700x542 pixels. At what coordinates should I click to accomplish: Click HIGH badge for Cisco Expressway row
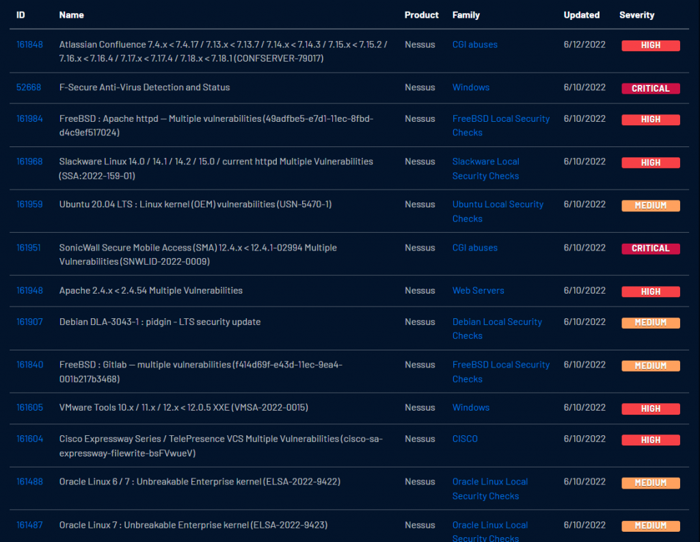(x=651, y=440)
